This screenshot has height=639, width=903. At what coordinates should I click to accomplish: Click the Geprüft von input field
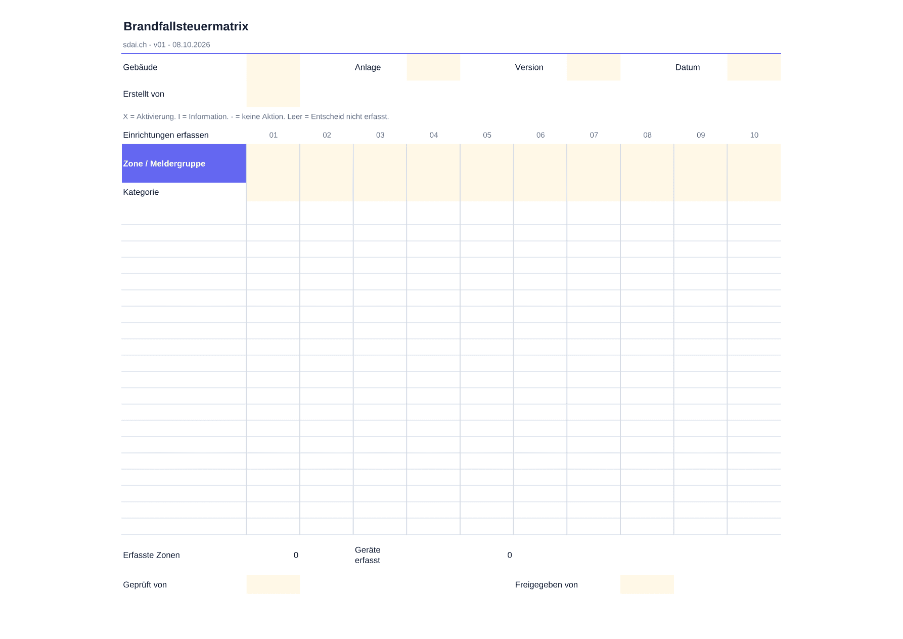coord(273,584)
